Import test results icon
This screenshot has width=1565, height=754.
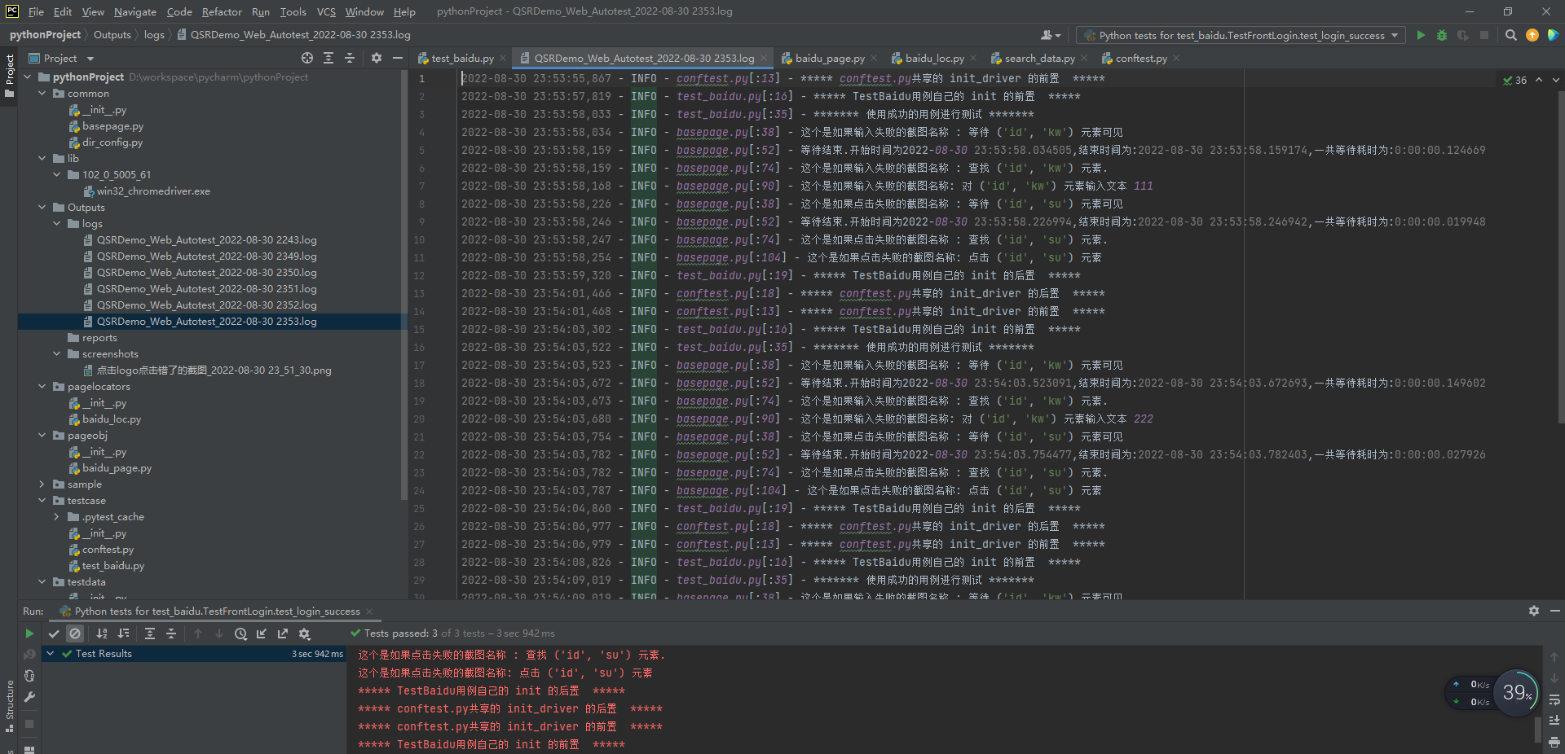coord(262,633)
